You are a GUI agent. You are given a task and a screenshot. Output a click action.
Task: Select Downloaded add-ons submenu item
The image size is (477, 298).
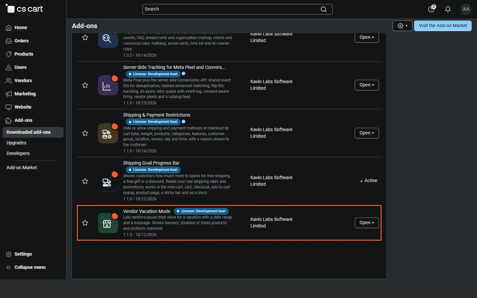[33, 132]
